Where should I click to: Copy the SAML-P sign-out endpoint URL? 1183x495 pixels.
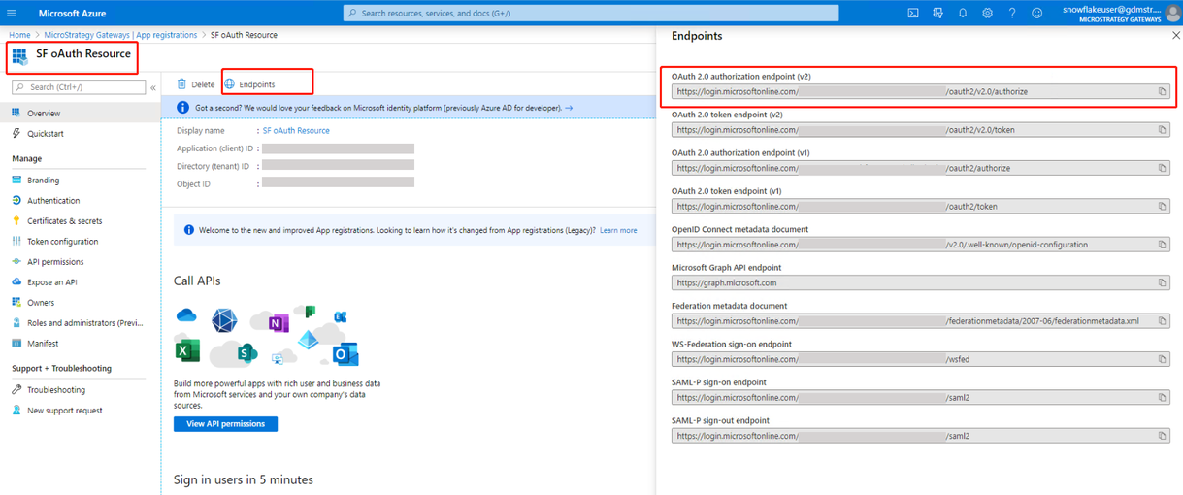point(1162,436)
